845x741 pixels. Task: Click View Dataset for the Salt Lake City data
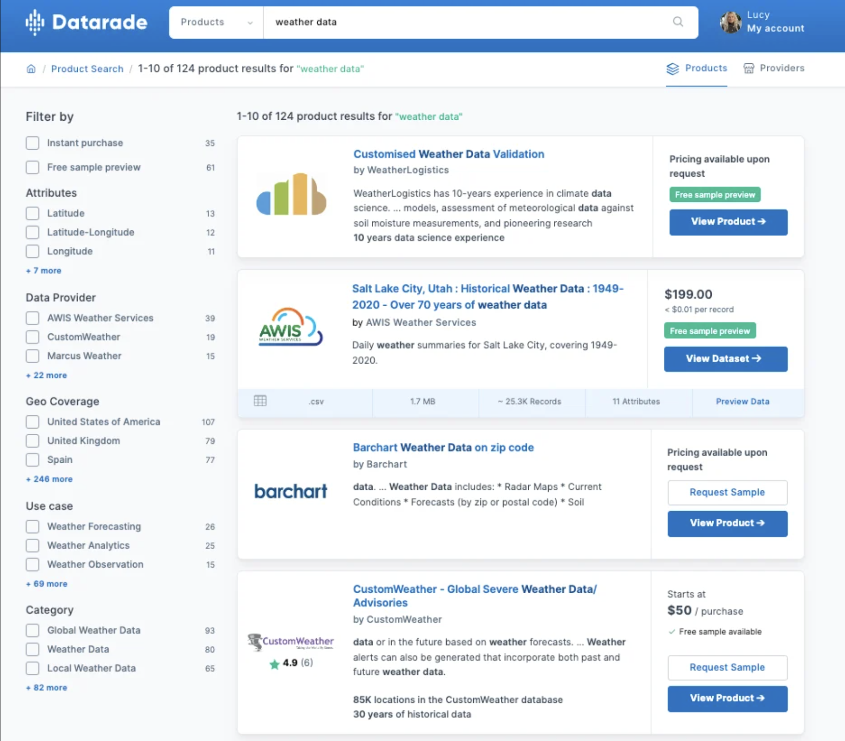point(725,359)
